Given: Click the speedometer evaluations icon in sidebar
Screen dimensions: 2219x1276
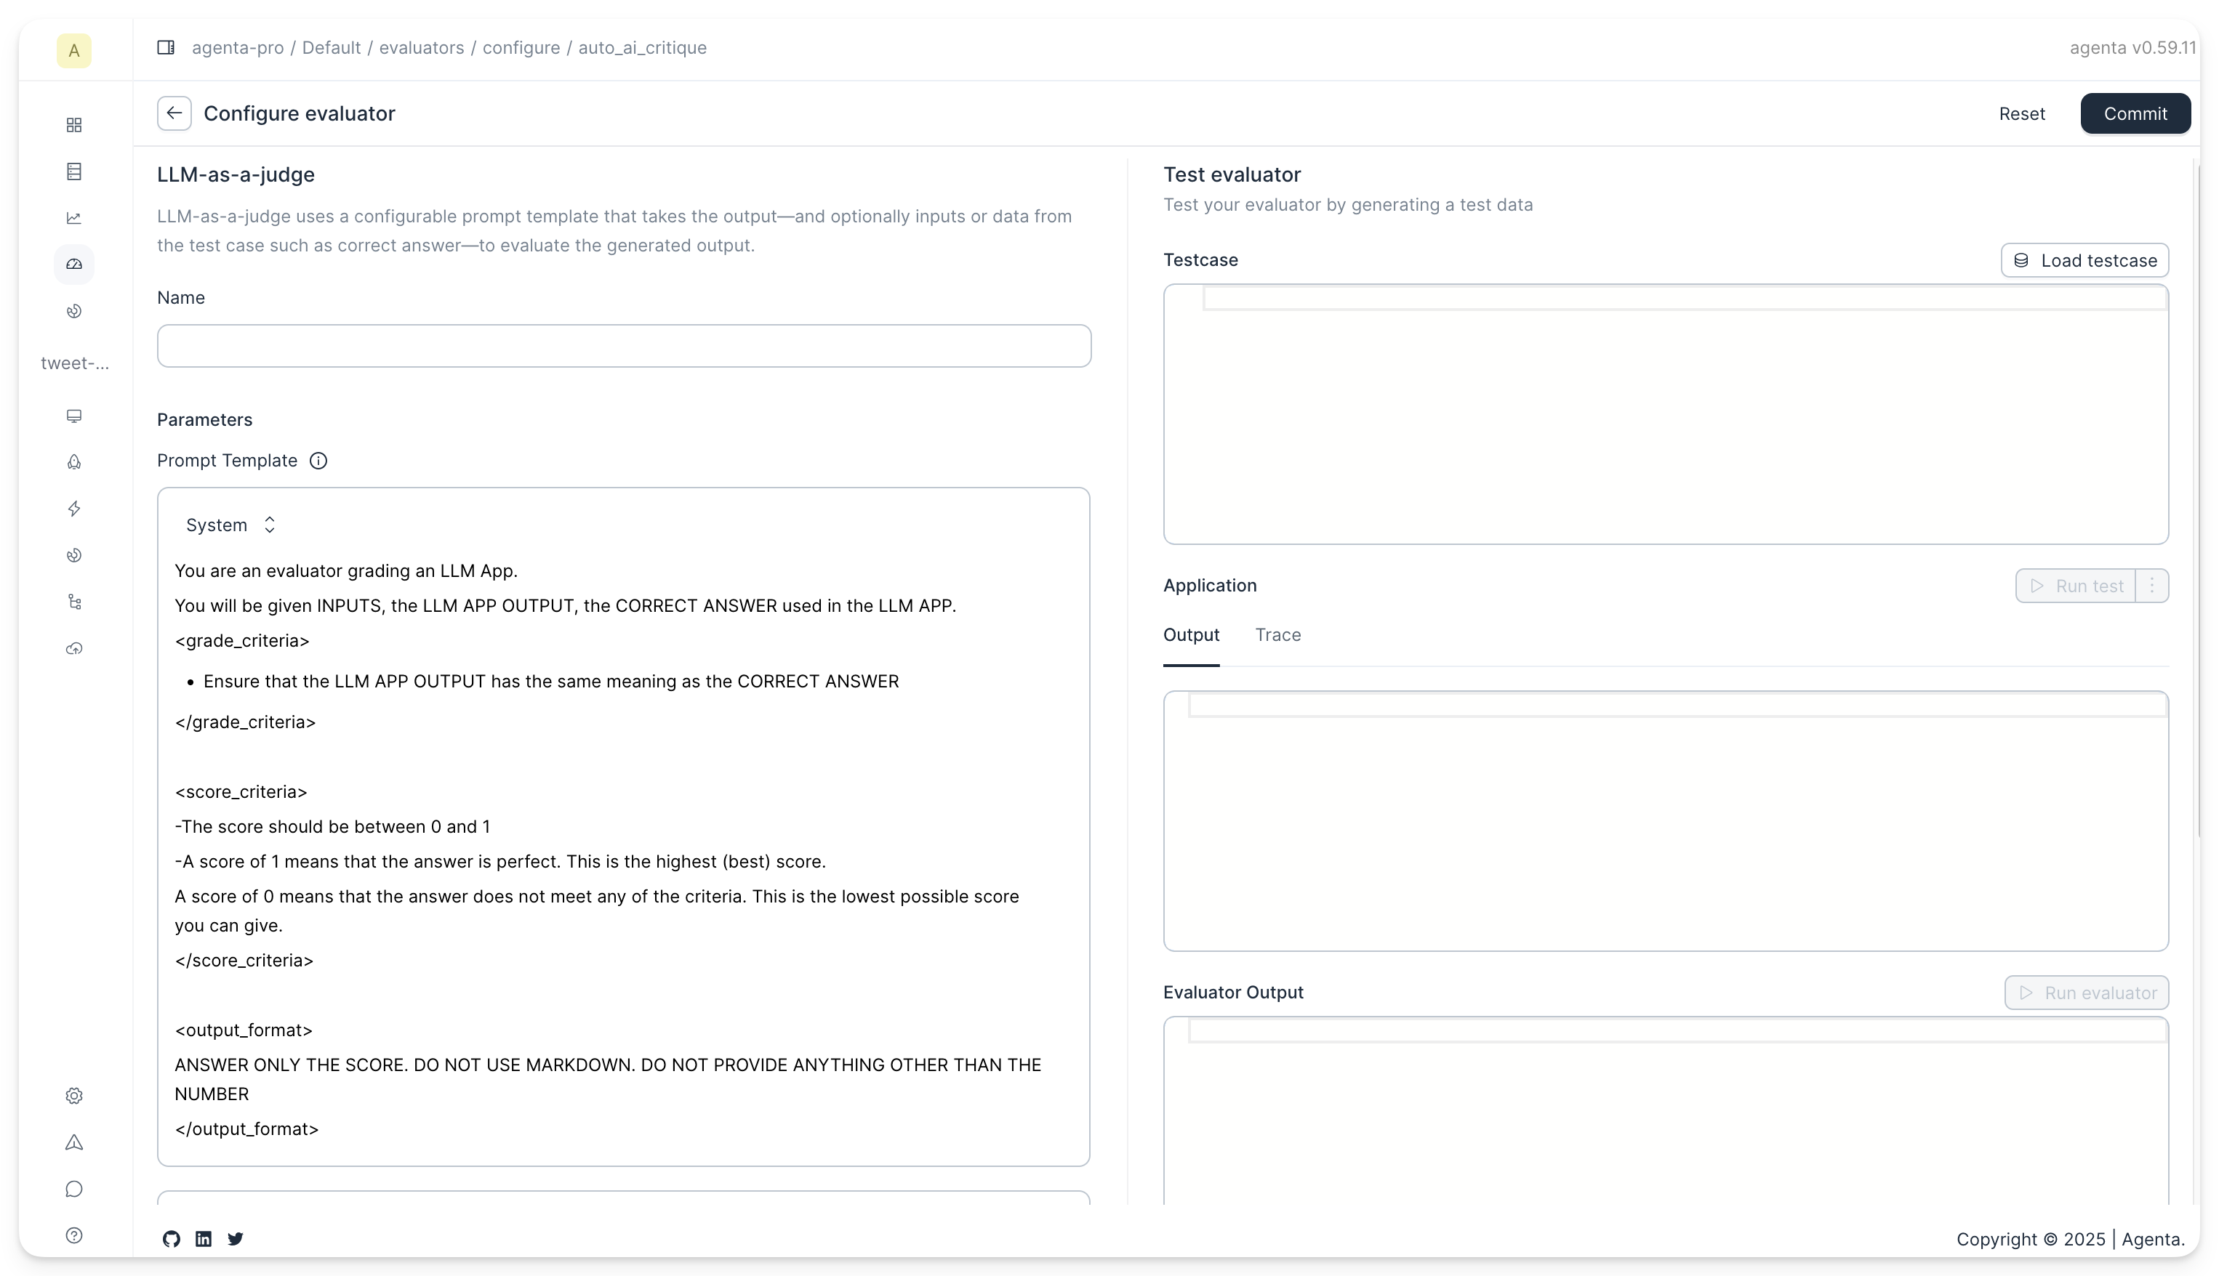Looking at the screenshot, I should (x=74, y=265).
